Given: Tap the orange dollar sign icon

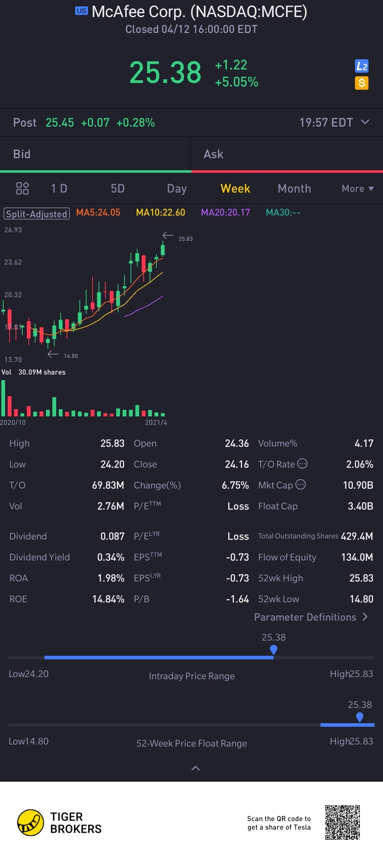Looking at the screenshot, I should [x=362, y=83].
